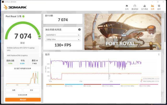Toggle the purple CPU clock legend series
167x105 pixels.
click(111, 85)
